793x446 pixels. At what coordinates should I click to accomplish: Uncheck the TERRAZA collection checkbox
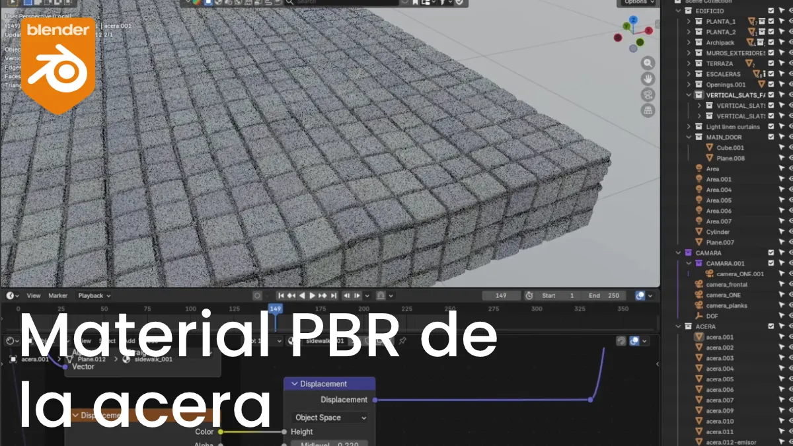(x=771, y=63)
